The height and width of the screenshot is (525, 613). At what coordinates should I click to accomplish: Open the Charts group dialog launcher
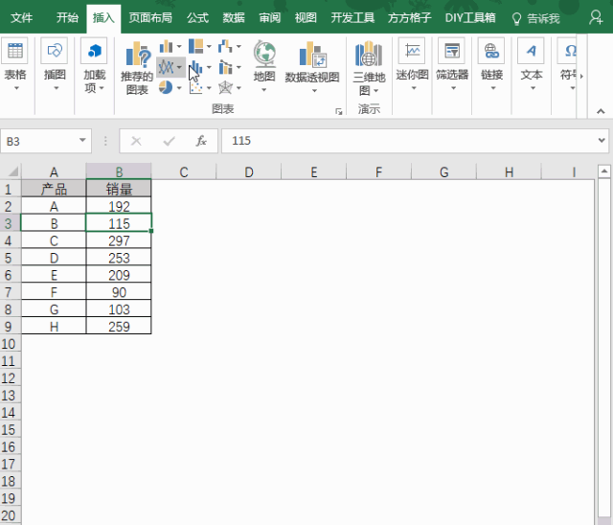click(x=338, y=112)
